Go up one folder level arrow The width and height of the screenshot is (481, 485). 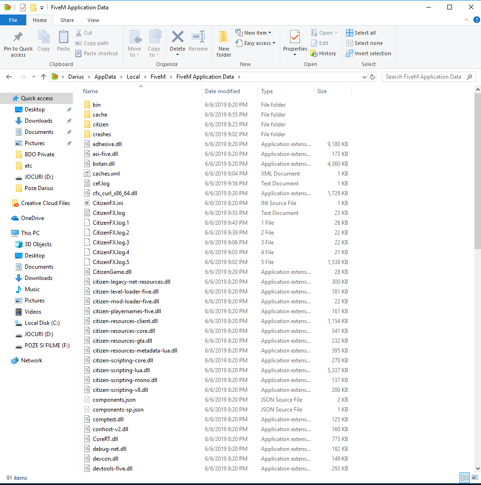(x=43, y=77)
